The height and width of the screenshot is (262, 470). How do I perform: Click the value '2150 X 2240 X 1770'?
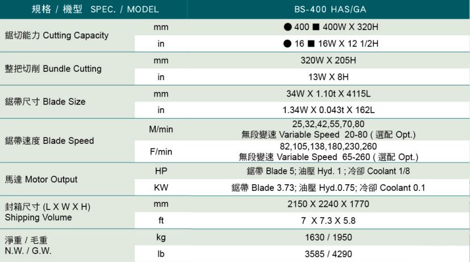point(328,204)
